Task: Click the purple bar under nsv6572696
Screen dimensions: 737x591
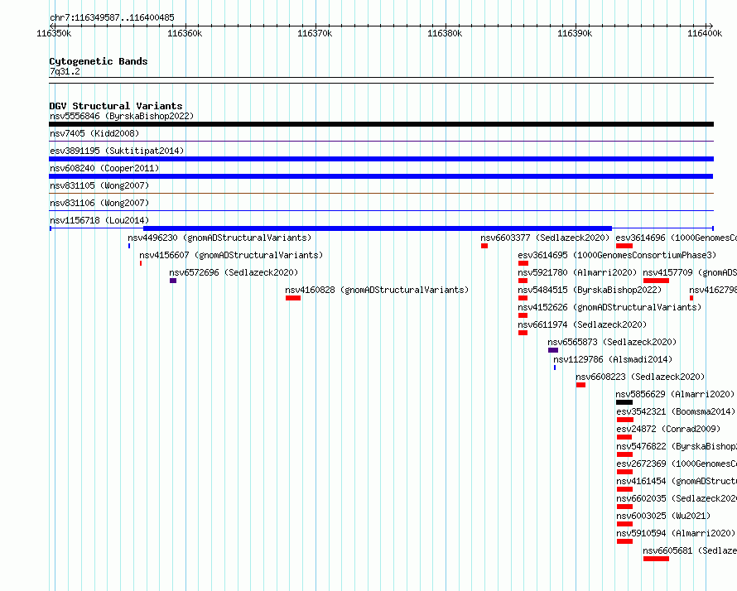Action: point(173,281)
